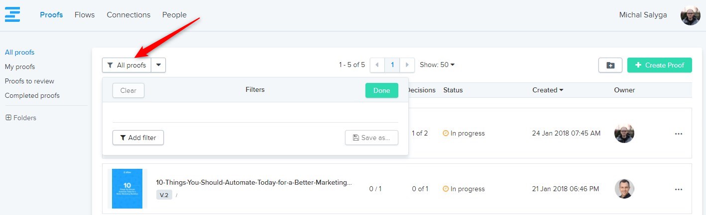Click the new folder icon button
The width and height of the screenshot is (706, 215).
(610, 65)
